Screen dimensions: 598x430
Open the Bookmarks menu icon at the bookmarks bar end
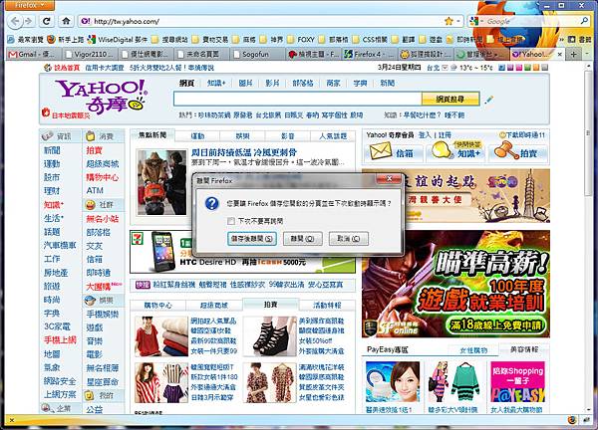click(571, 39)
